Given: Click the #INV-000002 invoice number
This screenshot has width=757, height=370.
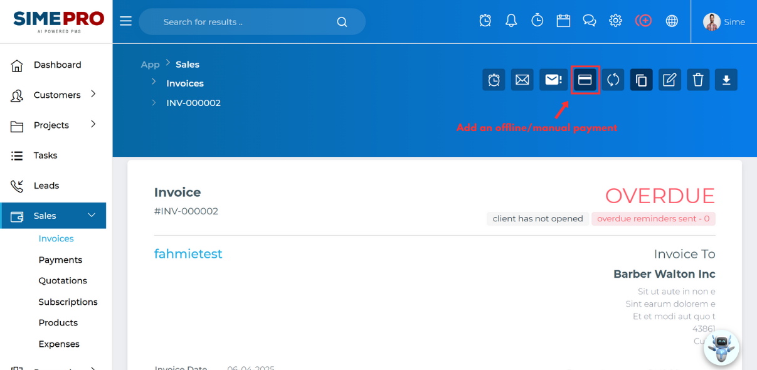Looking at the screenshot, I should (186, 211).
